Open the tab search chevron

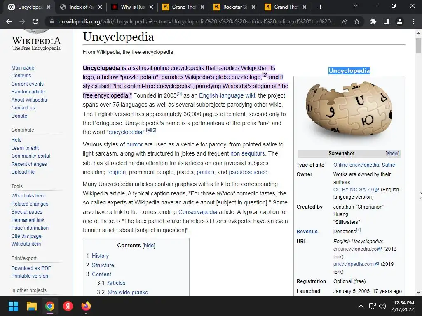point(356,6)
